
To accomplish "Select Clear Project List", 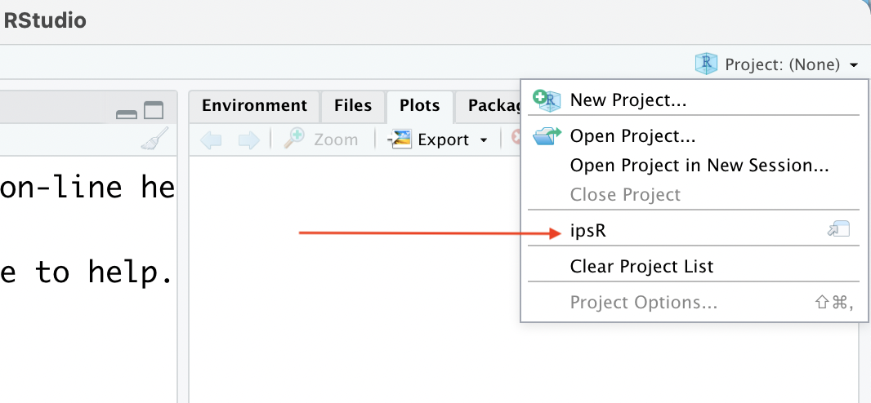I will pyautogui.click(x=641, y=267).
